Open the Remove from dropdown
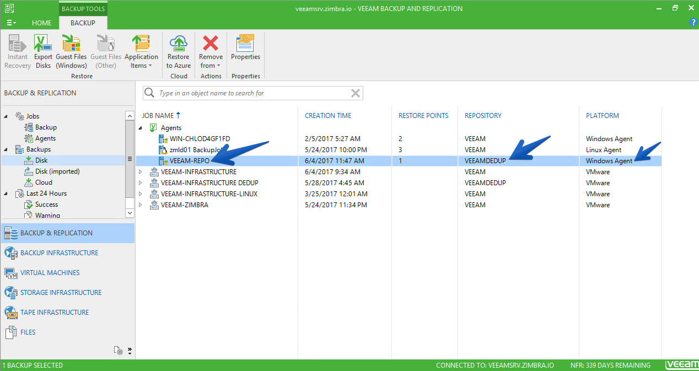Screen dimensions: 699x371 point(211,52)
